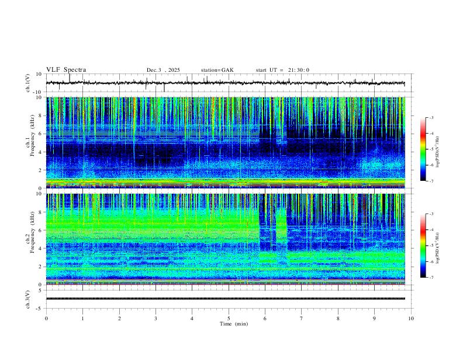The width and height of the screenshot is (463, 357).
Task: Click the ch.3 flat signal trace
Action: [225, 299]
